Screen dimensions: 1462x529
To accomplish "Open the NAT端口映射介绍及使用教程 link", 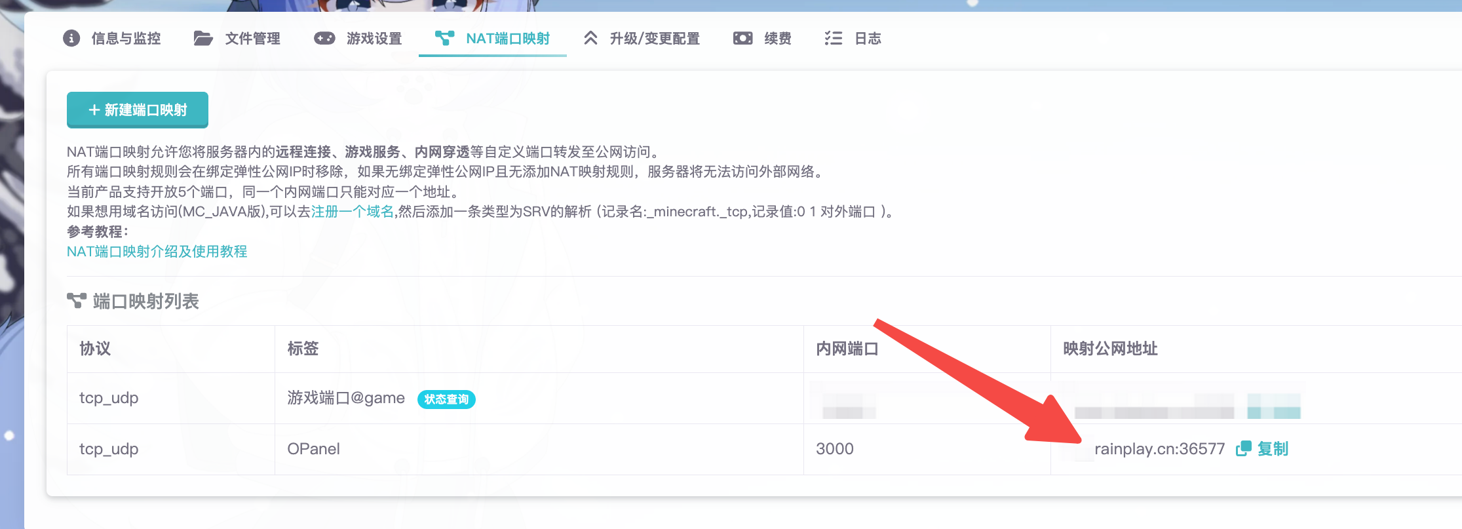I will [x=157, y=252].
